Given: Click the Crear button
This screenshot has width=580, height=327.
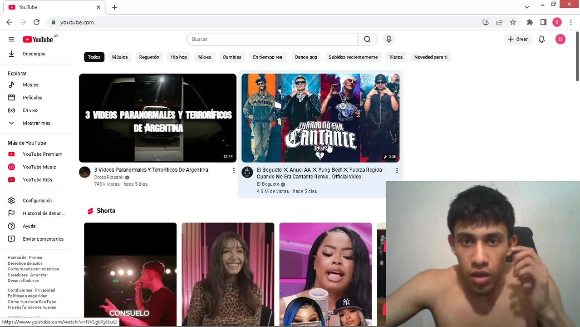Looking at the screenshot, I should pyautogui.click(x=518, y=39).
